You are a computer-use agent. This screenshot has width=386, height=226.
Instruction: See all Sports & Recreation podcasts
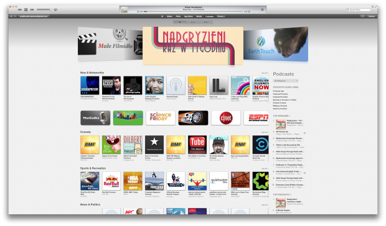265,169
